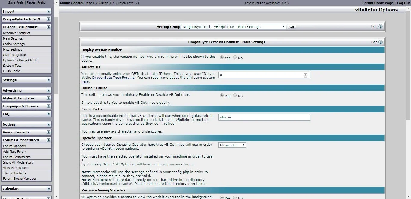The width and height of the screenshot is (411, 199).
Task: Collapse the Forums & Moderators section
Action: click(x=48, y=140)
